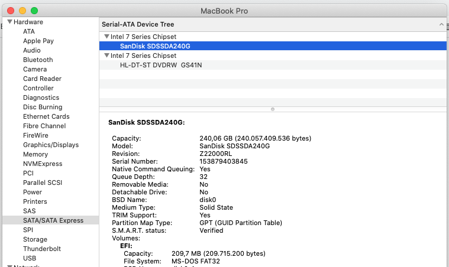
Task: Select Apple Pay in the sidebar
Action: 38,41
